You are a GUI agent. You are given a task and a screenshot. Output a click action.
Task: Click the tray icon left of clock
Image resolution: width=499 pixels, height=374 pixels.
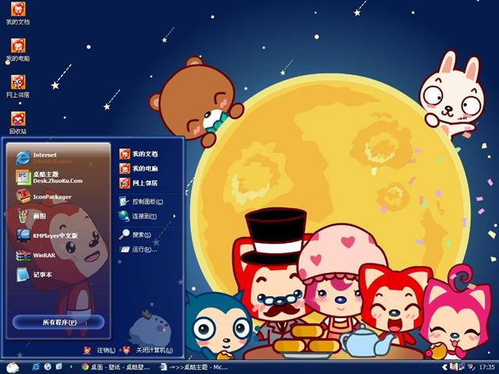coord(471,367)
